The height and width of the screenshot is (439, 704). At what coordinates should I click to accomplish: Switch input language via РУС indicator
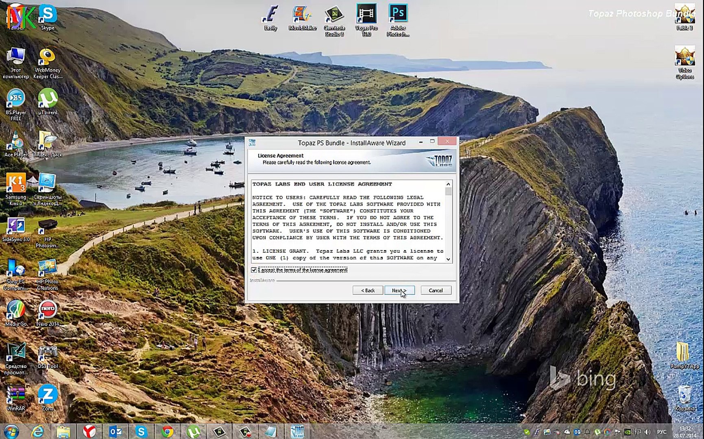point(662,432)
